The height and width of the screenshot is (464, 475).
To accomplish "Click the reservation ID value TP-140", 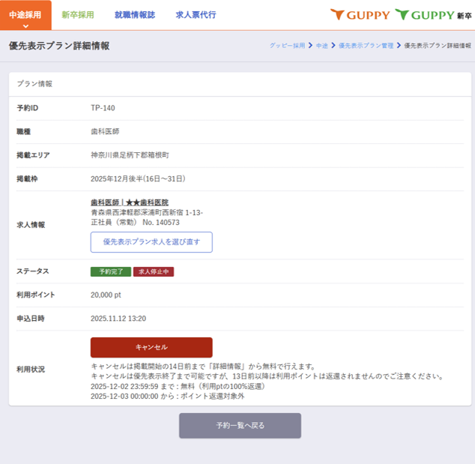I will pyautogui.click(x=103, y=108).
